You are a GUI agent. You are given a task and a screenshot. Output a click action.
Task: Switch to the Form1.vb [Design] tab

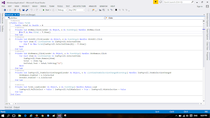(28, 15)
